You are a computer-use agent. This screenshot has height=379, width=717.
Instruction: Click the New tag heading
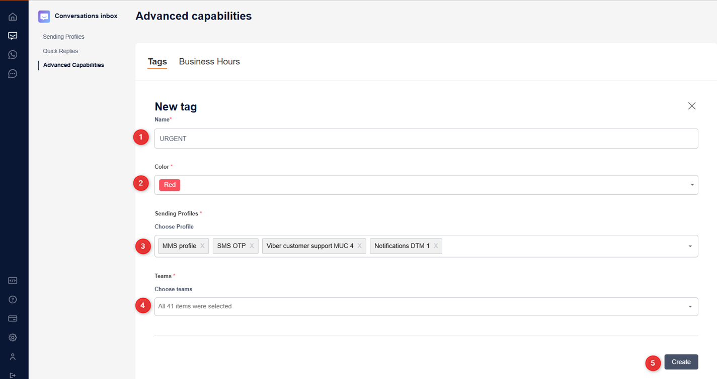176,106
